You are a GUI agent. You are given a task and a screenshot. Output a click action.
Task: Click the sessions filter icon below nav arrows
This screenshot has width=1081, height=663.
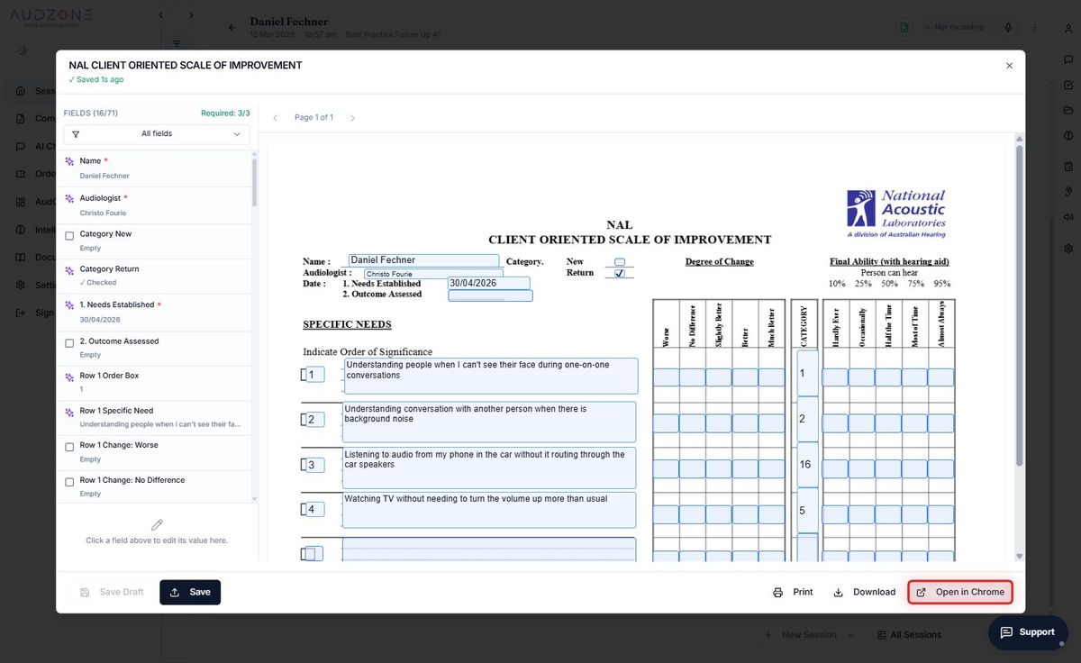pos(177,43)
